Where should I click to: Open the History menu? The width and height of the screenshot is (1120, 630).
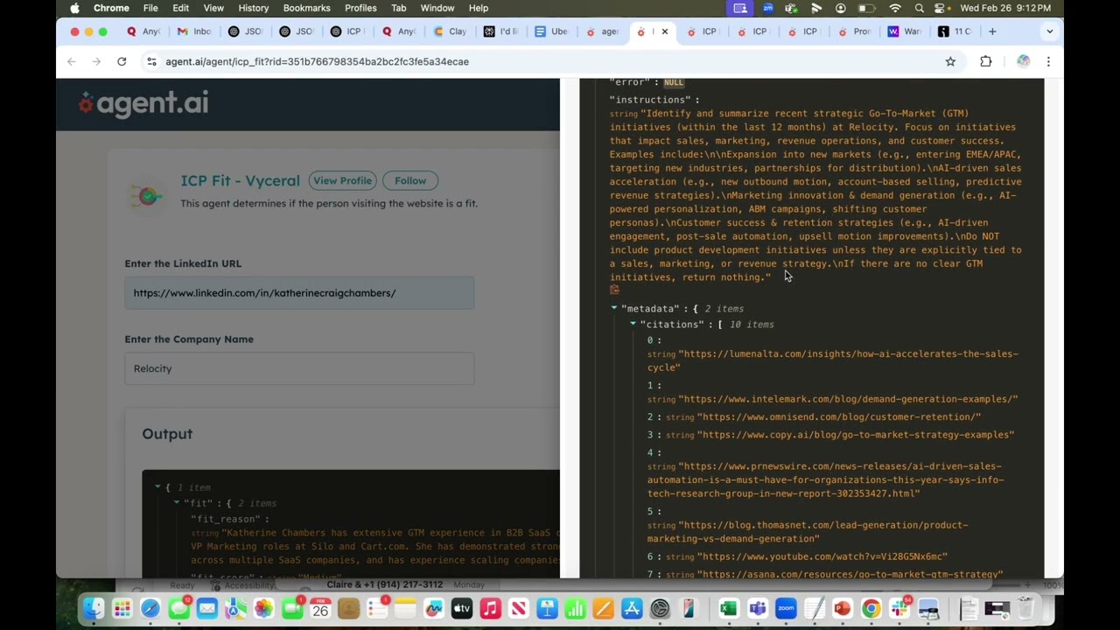[254, 8]
